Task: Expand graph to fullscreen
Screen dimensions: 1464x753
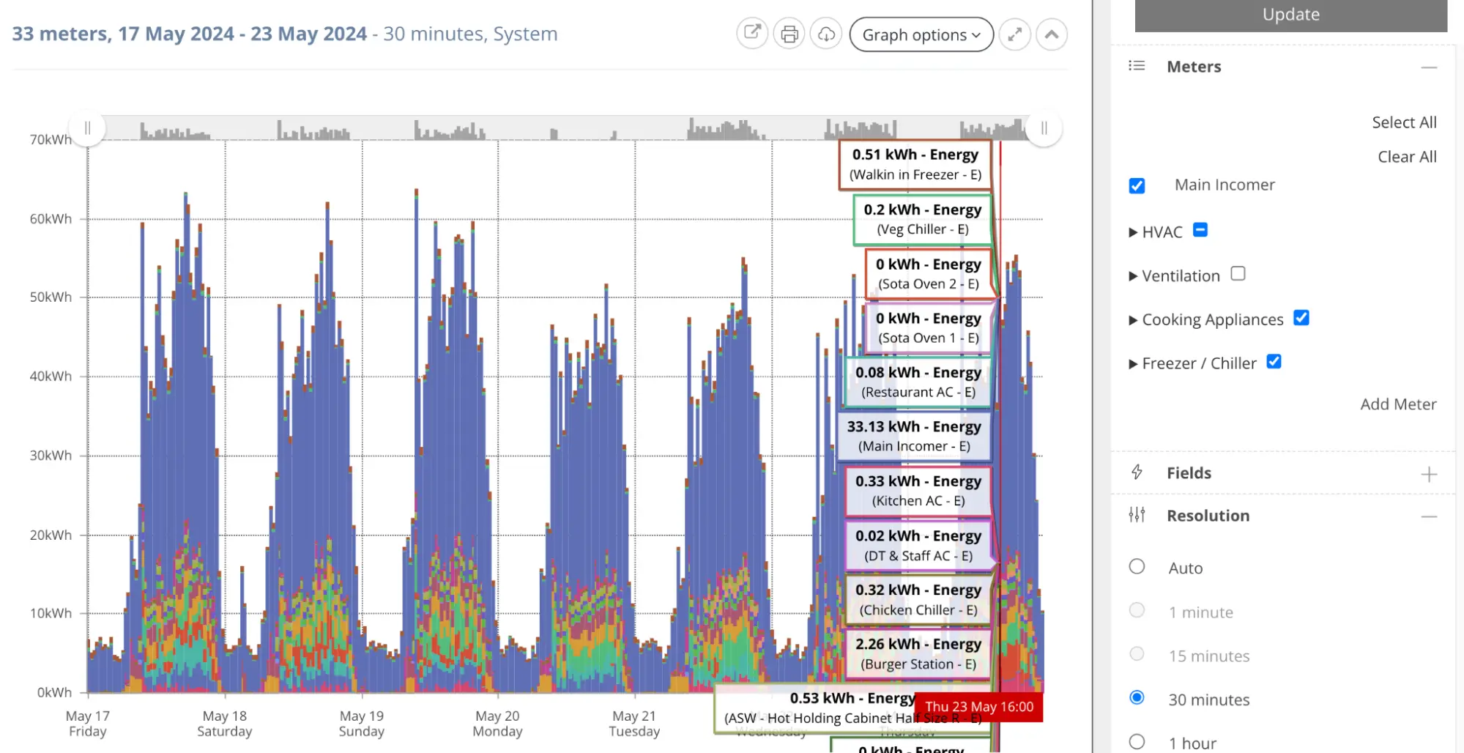Action: [x=1014, y=34]
